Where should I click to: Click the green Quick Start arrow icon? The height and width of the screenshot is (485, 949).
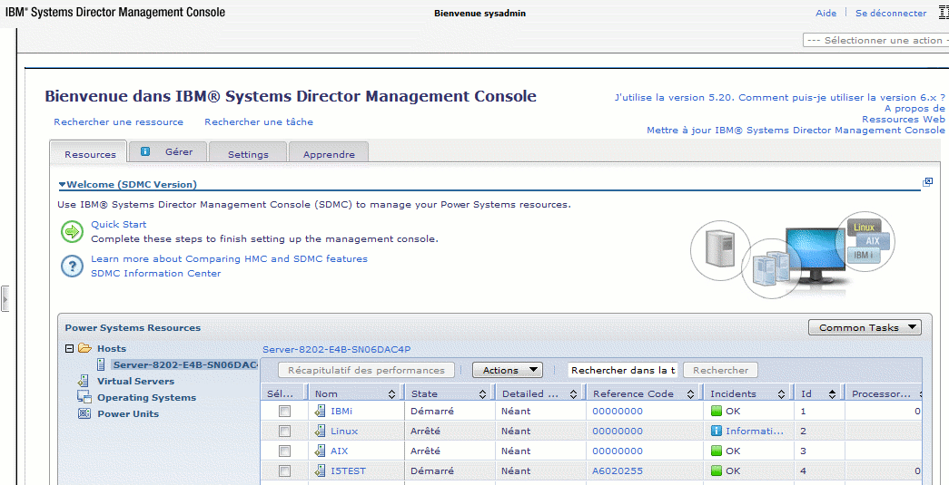click(72, 232)
